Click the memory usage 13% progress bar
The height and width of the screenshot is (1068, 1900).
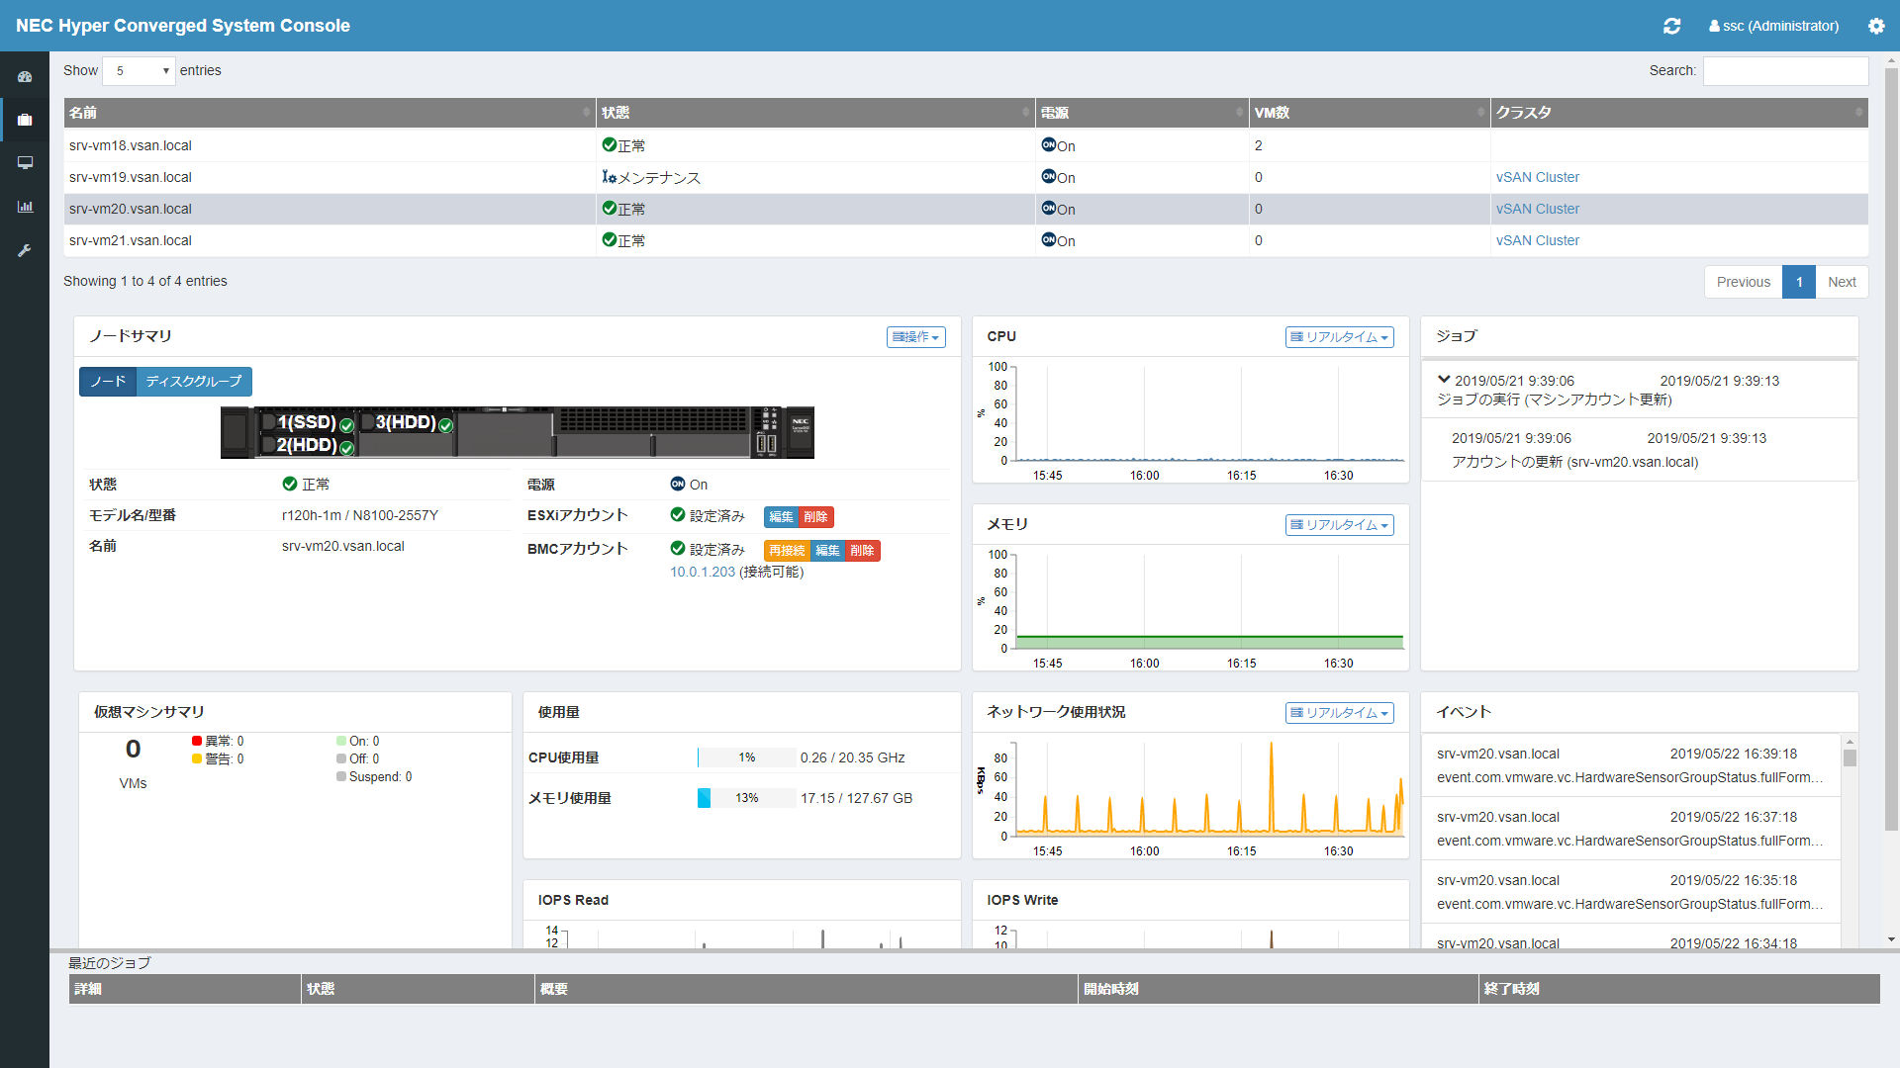[746, 798]
